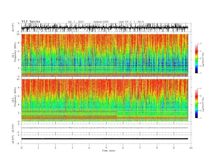Click the "station=ATH" header text
This screenshot has height=166, width=215.
(101, 22)
